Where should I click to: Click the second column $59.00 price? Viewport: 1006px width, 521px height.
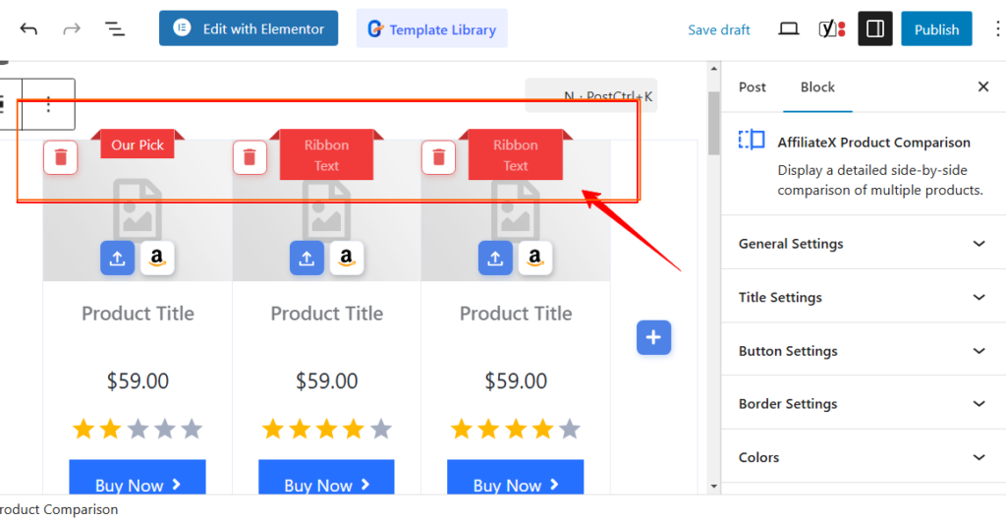tap(326, 381)
